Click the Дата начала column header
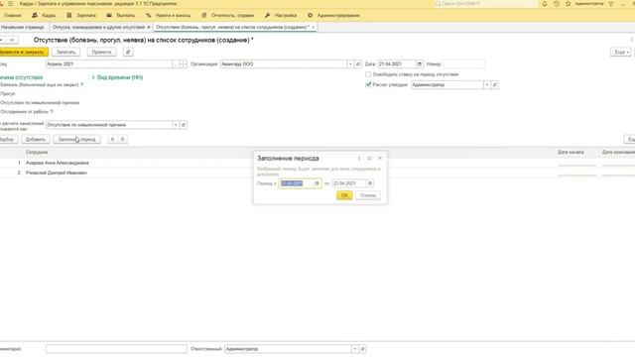The image size is (635, 357). coord(571,152)
